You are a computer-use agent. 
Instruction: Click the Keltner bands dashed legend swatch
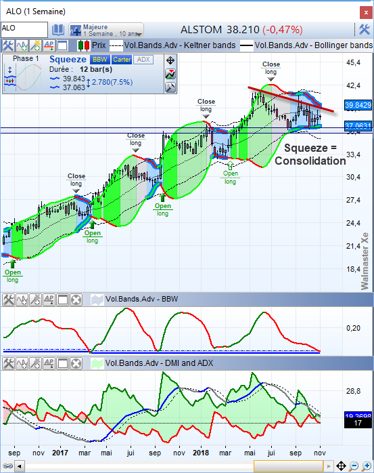pos(116,46)
